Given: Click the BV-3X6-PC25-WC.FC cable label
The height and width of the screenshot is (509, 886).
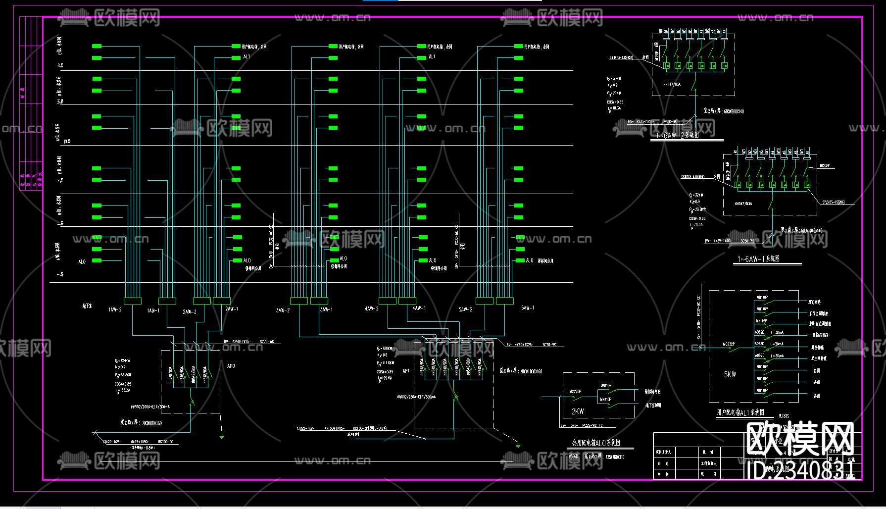Looking at the screenshot, I should [x=582, y=425].
